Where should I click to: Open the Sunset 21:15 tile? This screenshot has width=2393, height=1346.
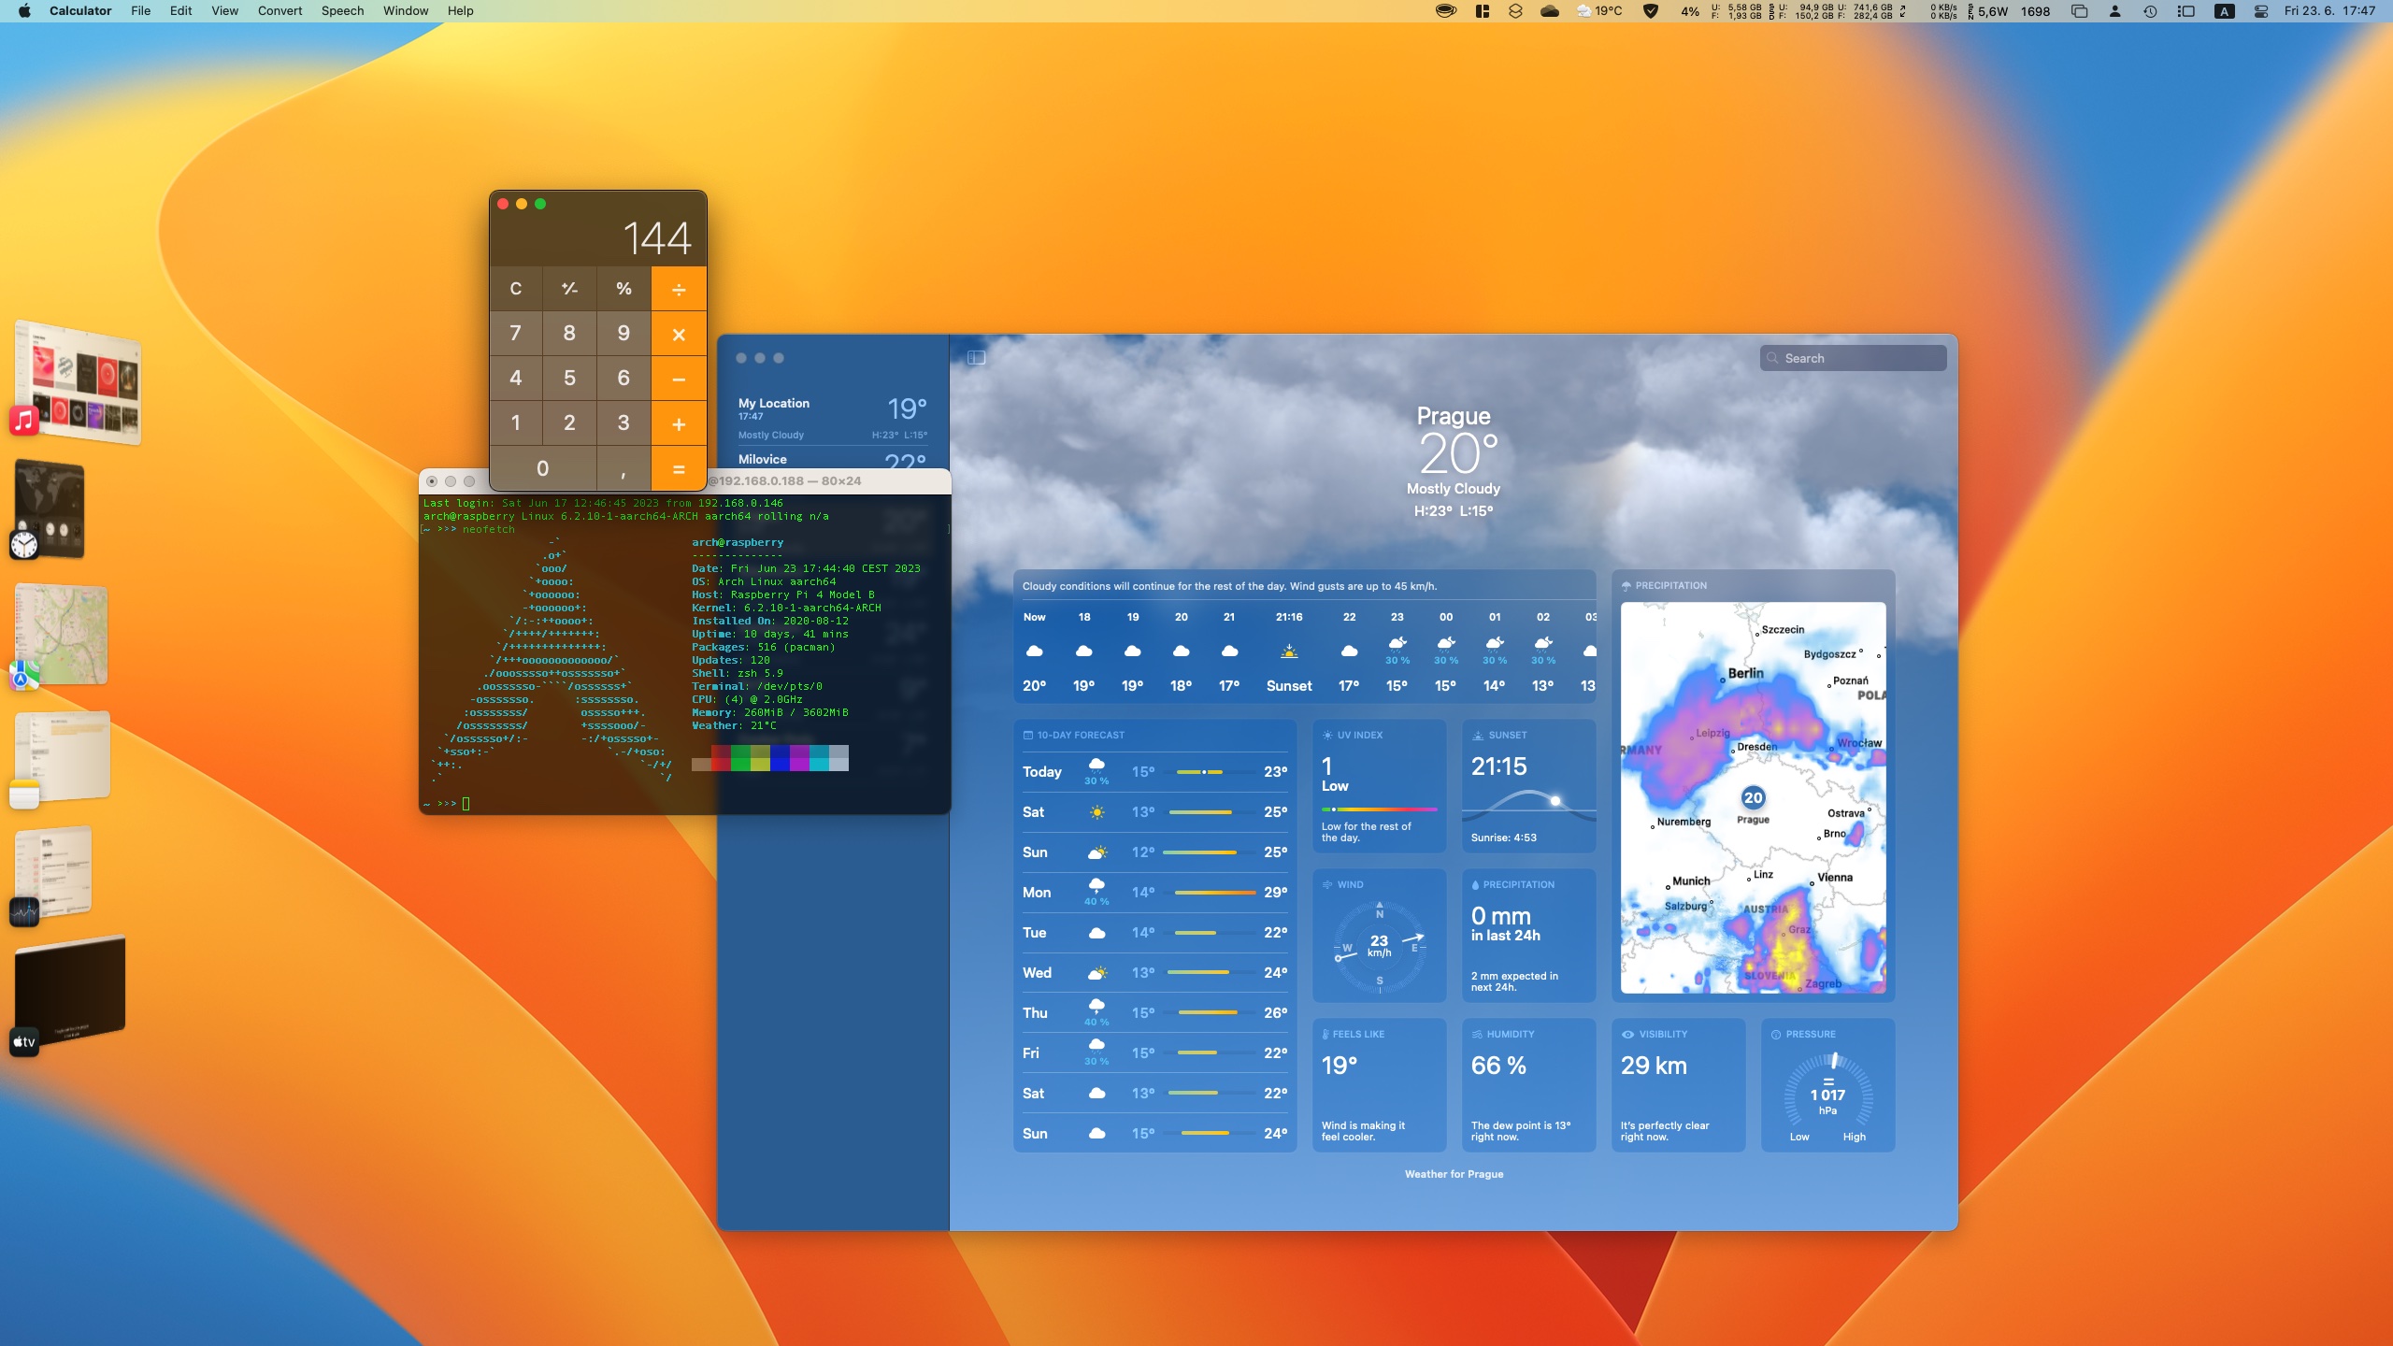1528,785
